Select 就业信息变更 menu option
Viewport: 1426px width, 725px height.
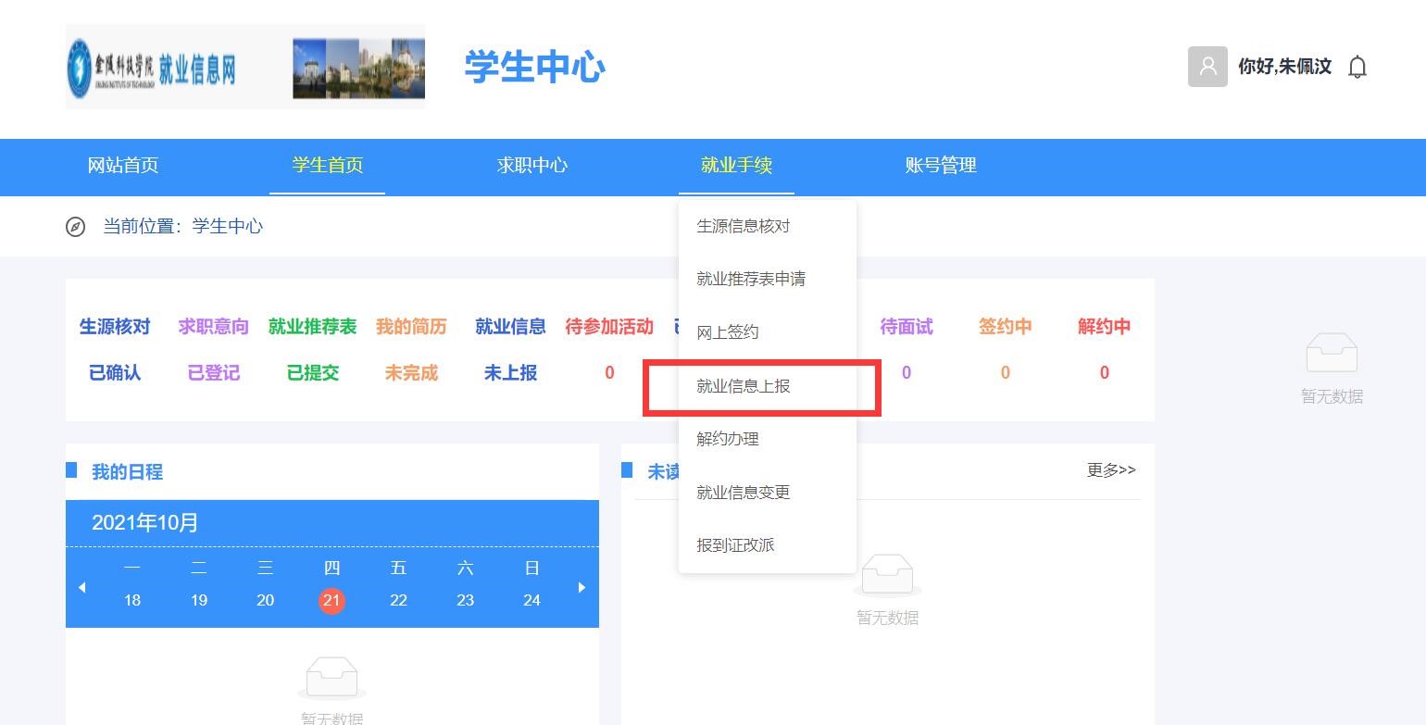click(x=744, y=493)
